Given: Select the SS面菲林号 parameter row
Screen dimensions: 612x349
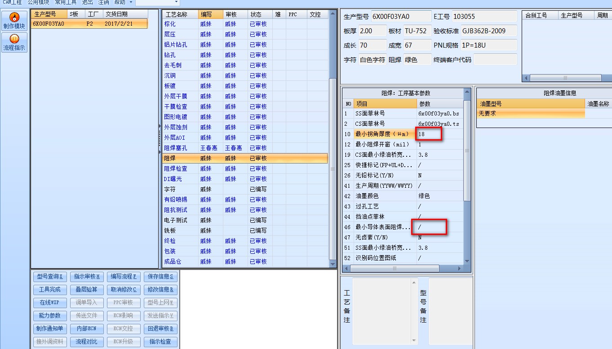Looking at the screenshot, I should pyautogui.click(x=403, y=114).
